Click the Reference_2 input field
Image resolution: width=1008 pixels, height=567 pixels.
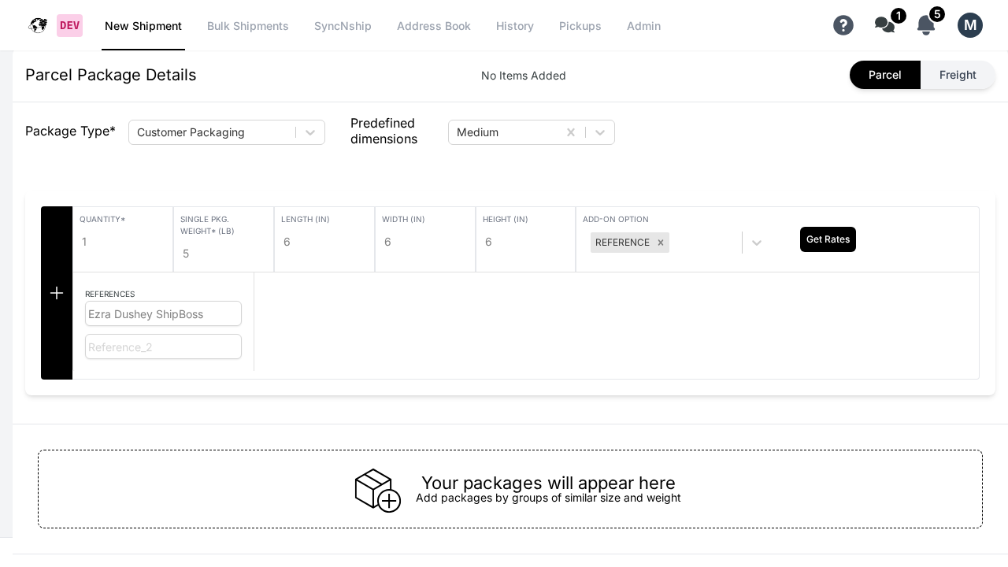[163, 346]
